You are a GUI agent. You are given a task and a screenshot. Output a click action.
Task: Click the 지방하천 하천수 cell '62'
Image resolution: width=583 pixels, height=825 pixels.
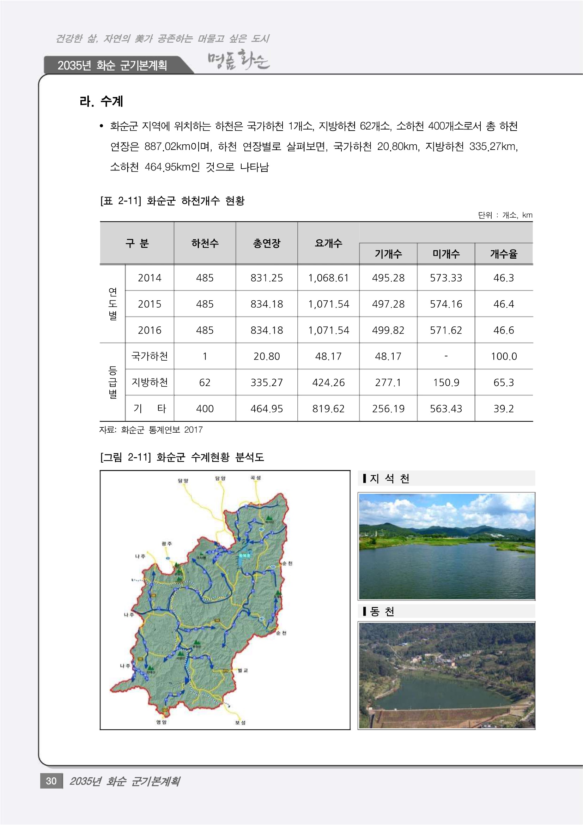click(x=205, y=382)
